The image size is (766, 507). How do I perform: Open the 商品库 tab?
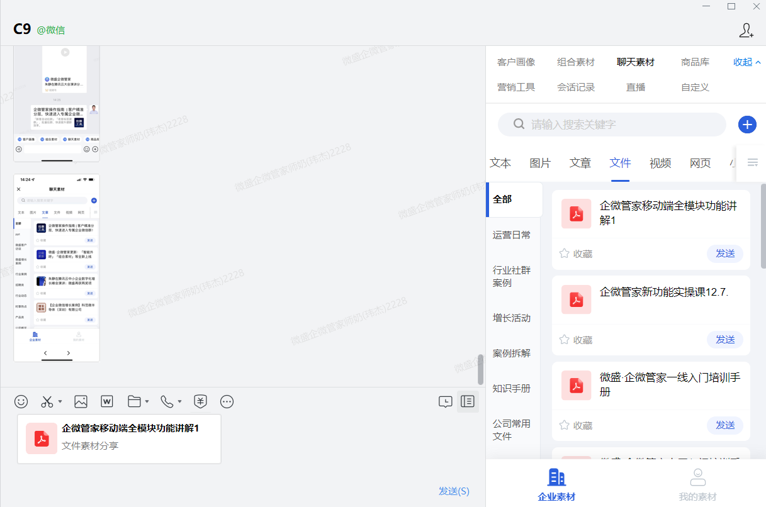tap(695, 62)
